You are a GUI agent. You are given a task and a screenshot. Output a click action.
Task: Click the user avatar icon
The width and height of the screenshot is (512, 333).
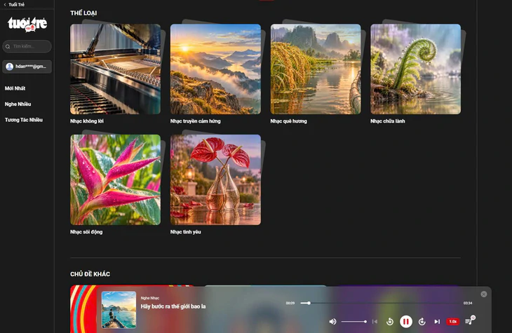(10, 67)
